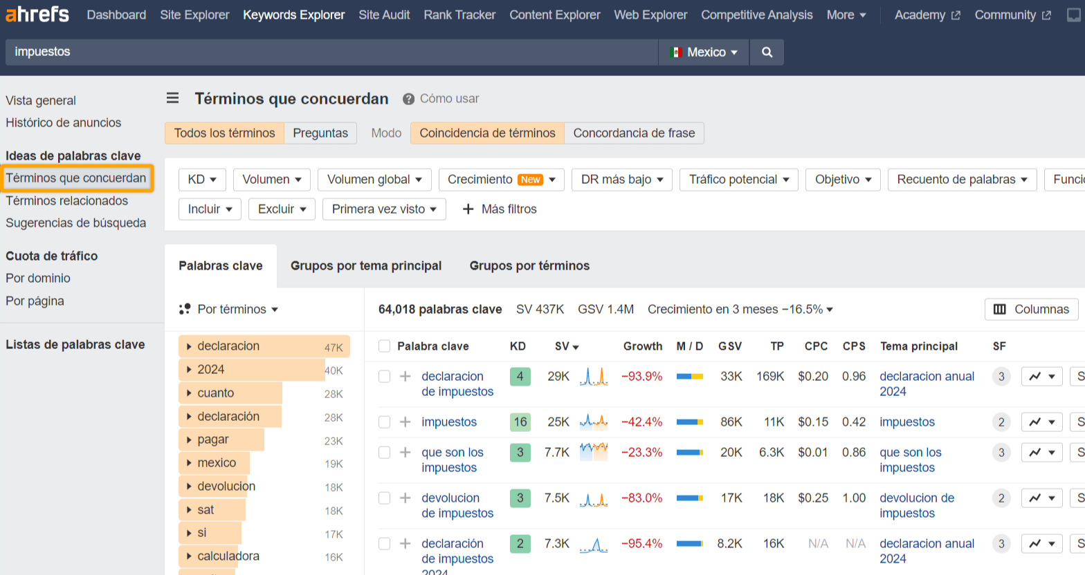Image resolution: width=1085 pixels, height=575 pixels.
Task: Add 'devolucion de impuestos' with plus icon
Action: [x=405, y=498]
